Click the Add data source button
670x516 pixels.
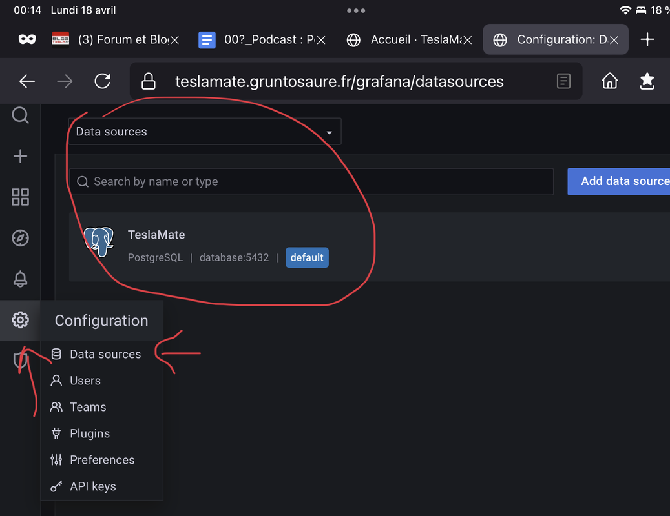[x=619, y=181]
